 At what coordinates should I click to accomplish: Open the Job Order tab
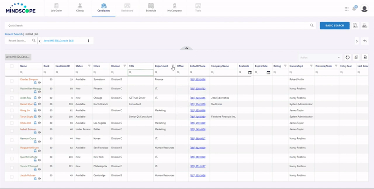[x=56, y=7]
